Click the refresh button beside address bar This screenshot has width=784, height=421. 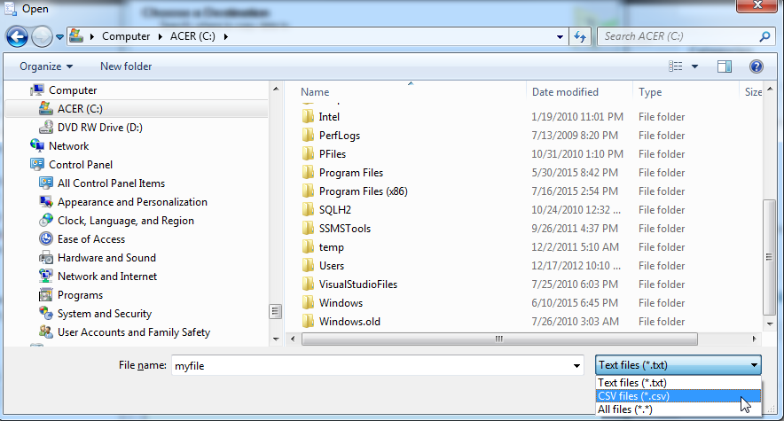pyautogui.click(x=580, y=36)
